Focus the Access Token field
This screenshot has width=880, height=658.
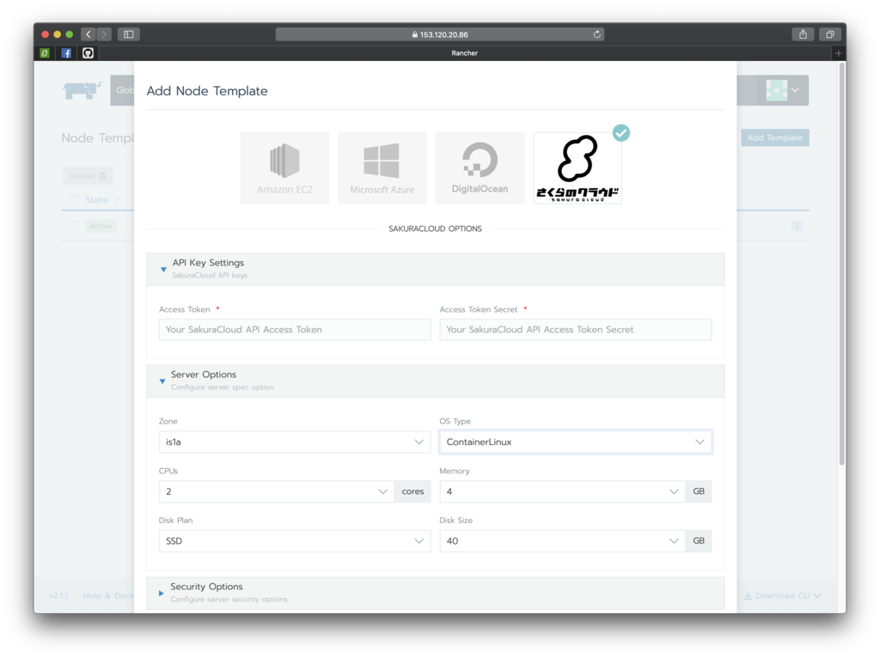click(295, 330)
